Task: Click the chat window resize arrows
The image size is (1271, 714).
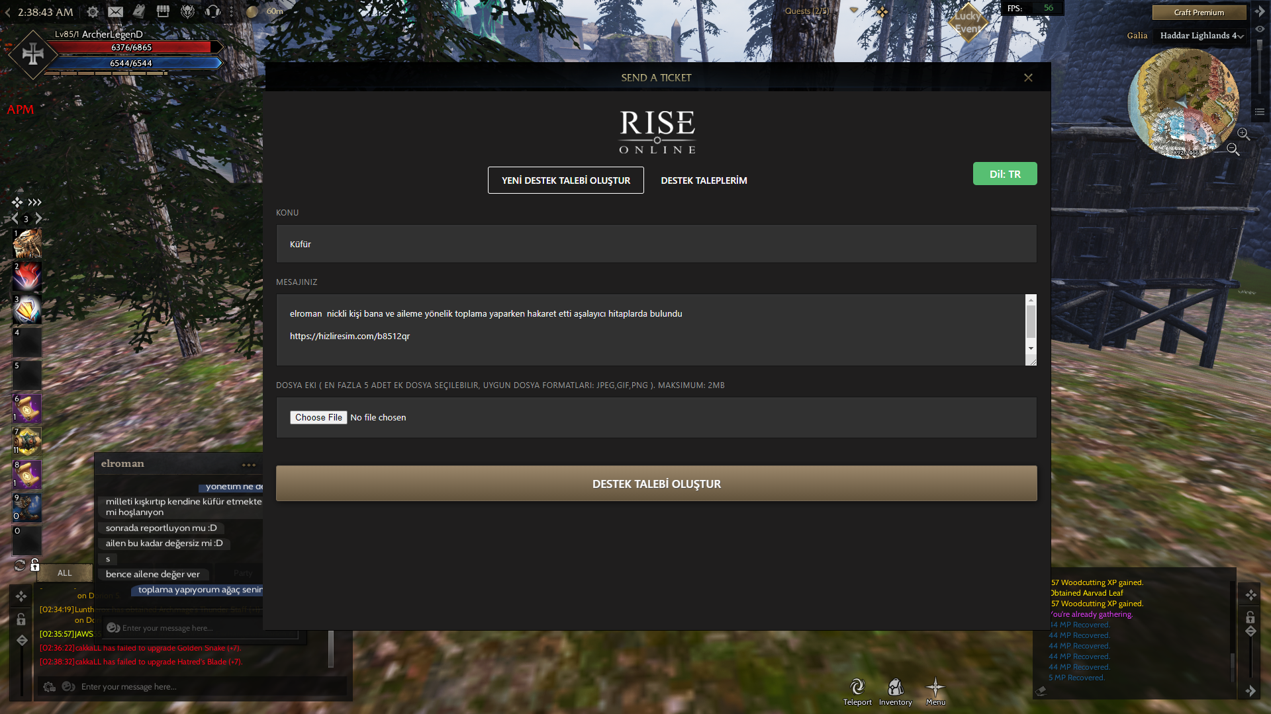Action: pyautogui.click(x=22, y=640)
